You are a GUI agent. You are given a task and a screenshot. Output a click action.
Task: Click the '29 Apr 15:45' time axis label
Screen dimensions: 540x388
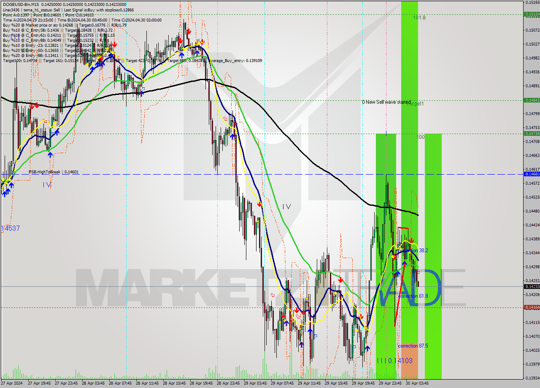335,383
